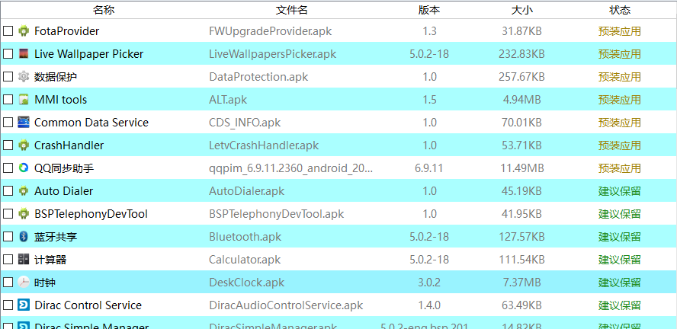Screen dimensions: 677x329
Task: Click the Common Data Service name
Action: click(91, 123)
